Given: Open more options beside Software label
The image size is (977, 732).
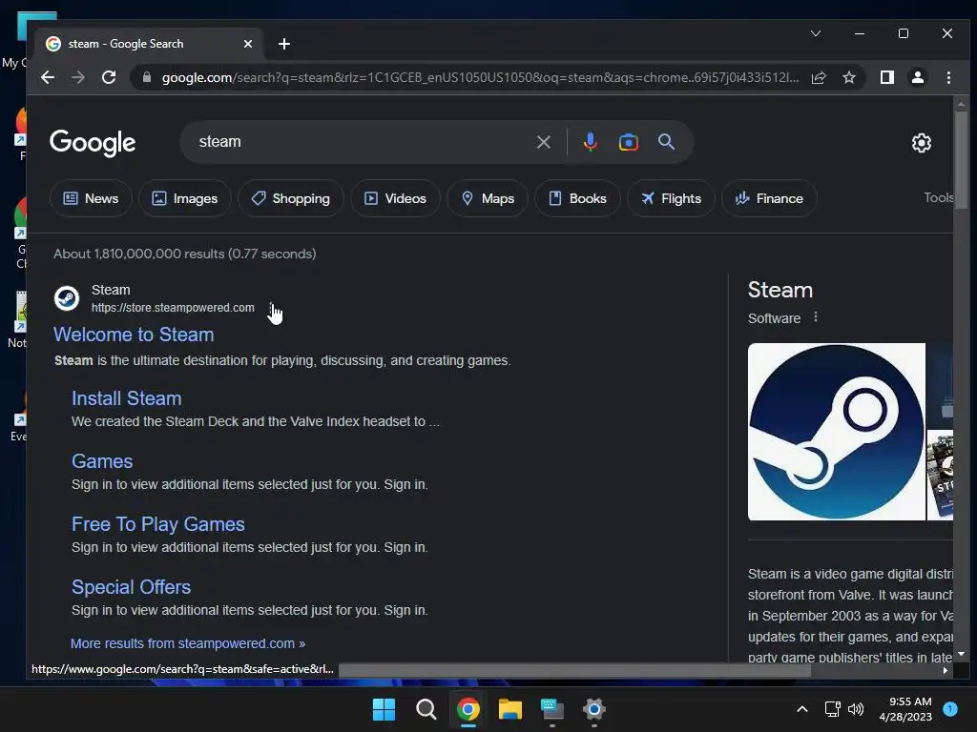Looking at the screenshot, I should pos(815,317).
